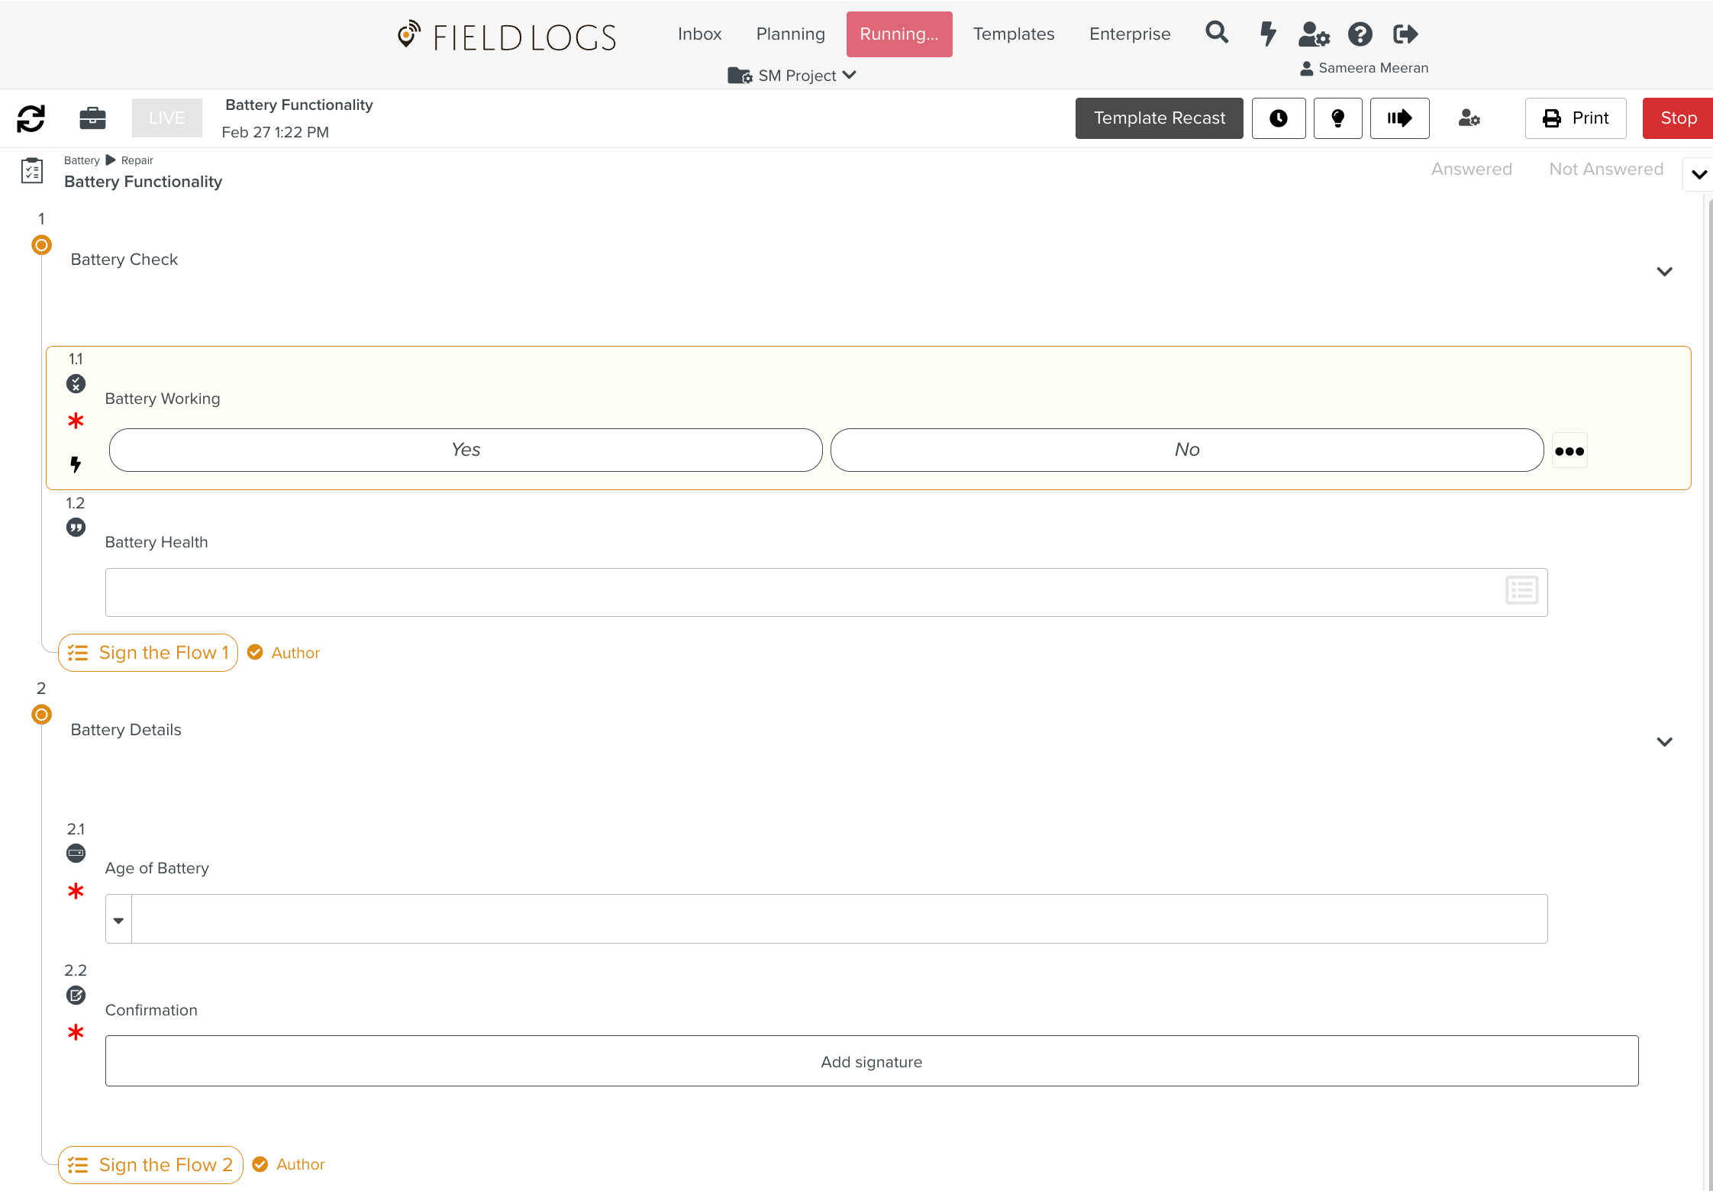Go to the Planning tab
Viewport: 1713px width, 1191px height.
(790, 34)
